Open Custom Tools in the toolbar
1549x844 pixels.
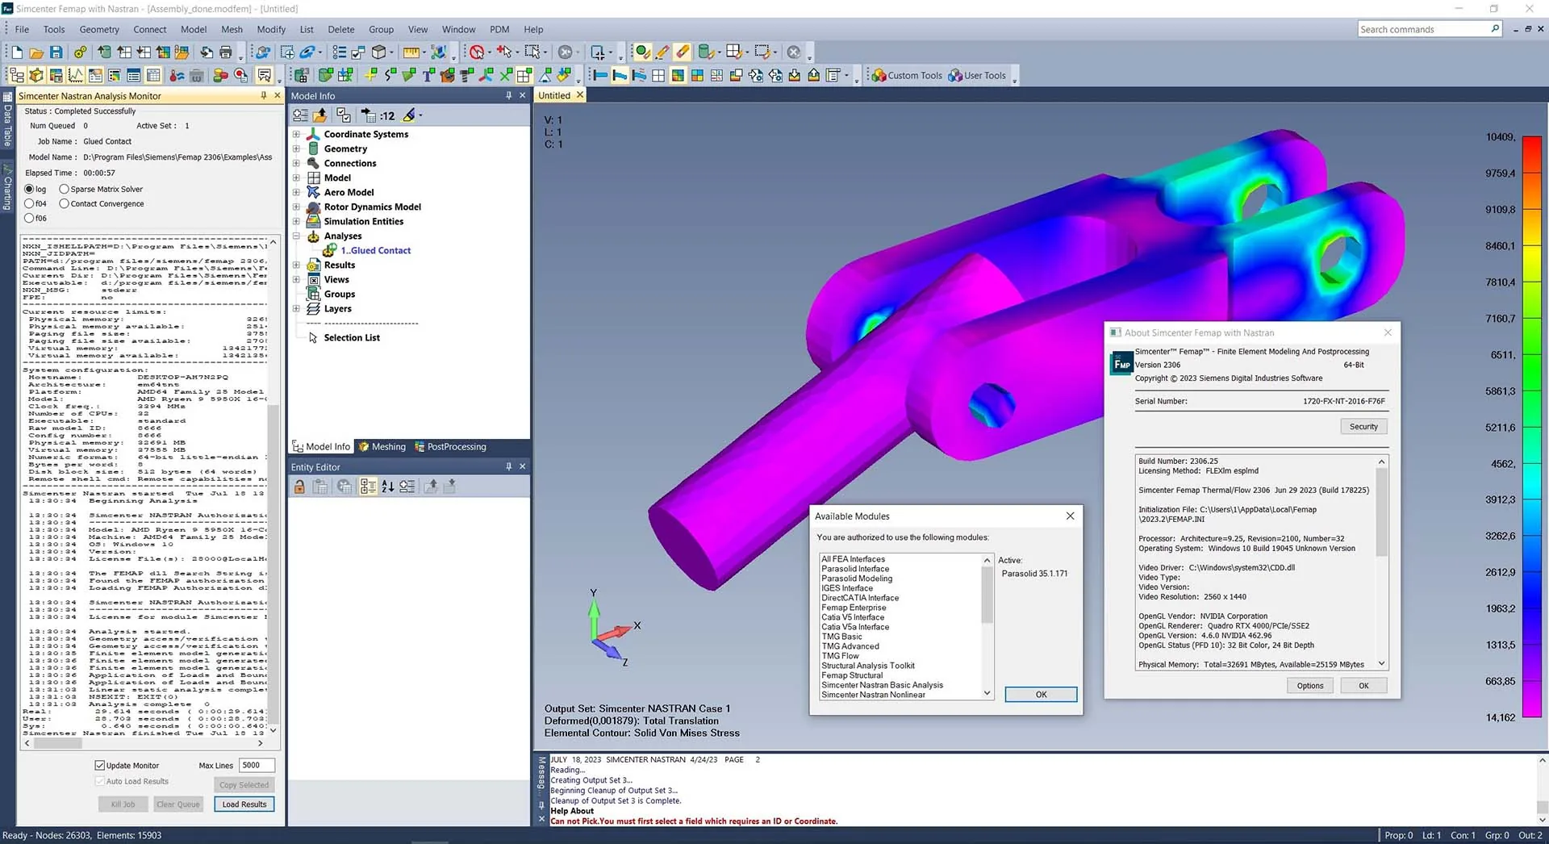click(x=906, y=76)
